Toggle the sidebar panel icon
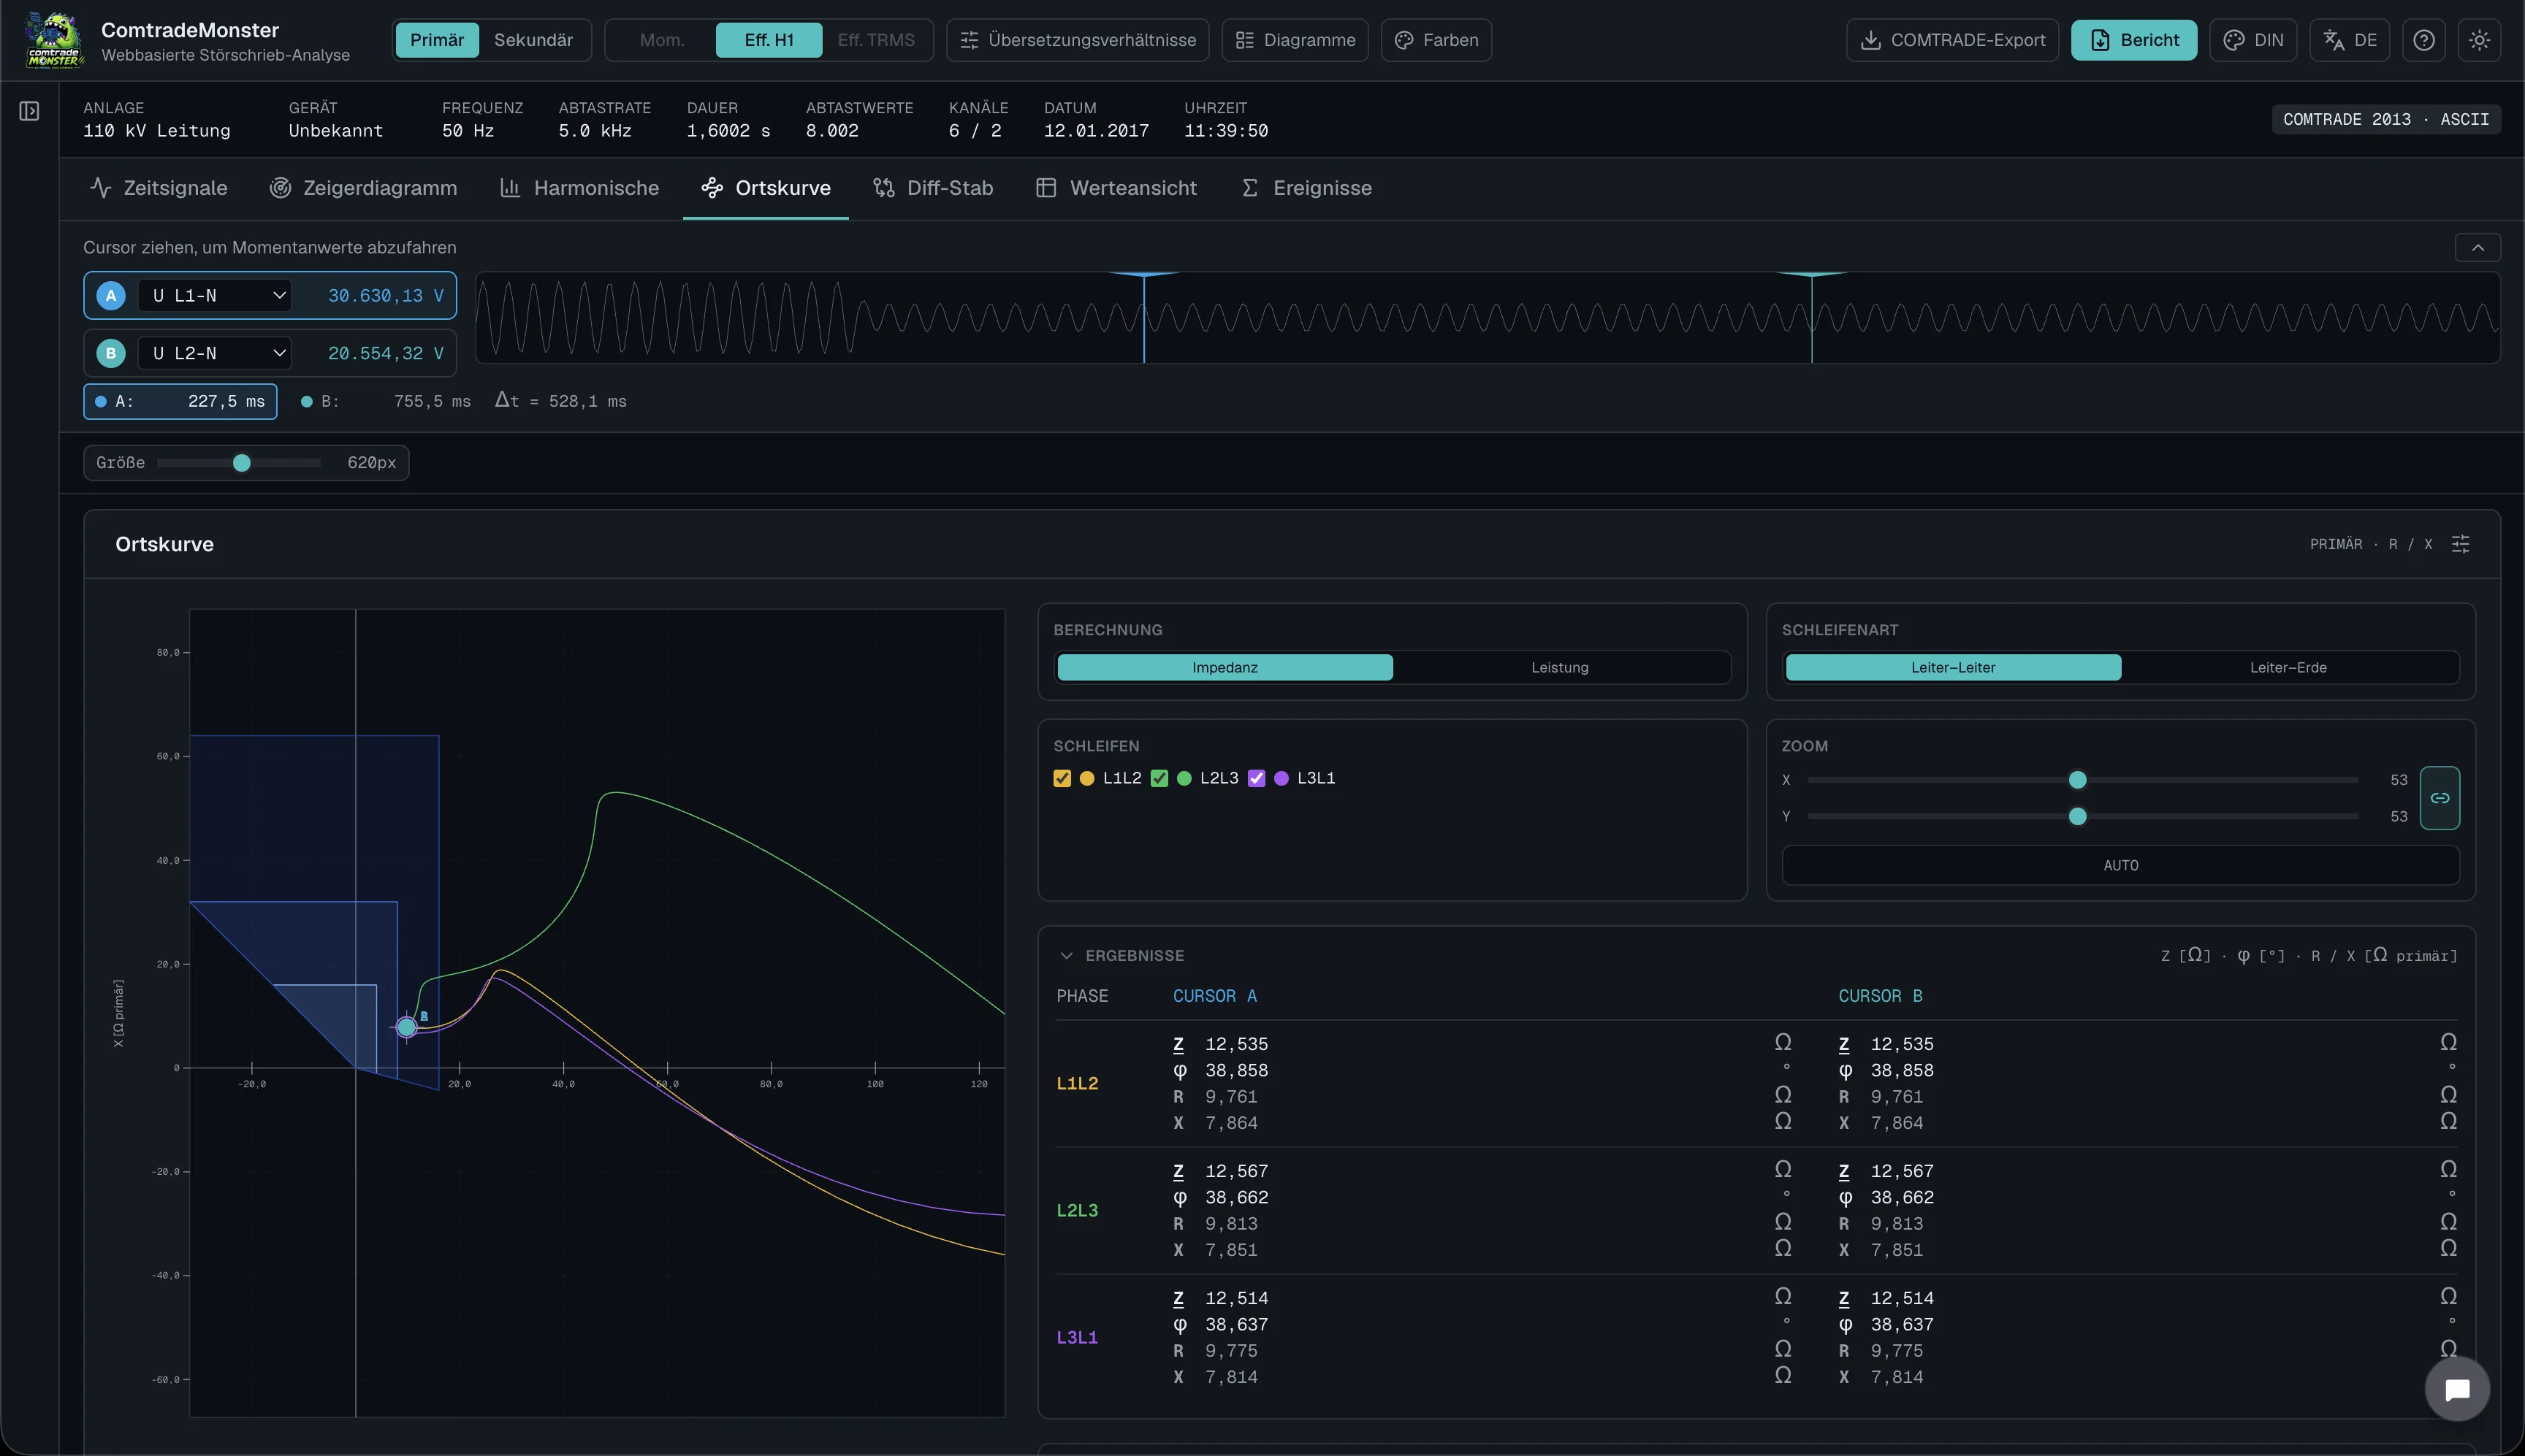Image resolution: width=2525 pixels, height=1456 pixels. [x=30, y=111]
